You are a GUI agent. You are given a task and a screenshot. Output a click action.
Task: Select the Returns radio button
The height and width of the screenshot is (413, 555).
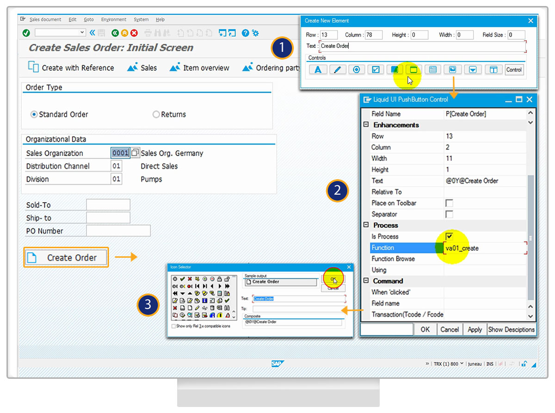click(156, 114)
